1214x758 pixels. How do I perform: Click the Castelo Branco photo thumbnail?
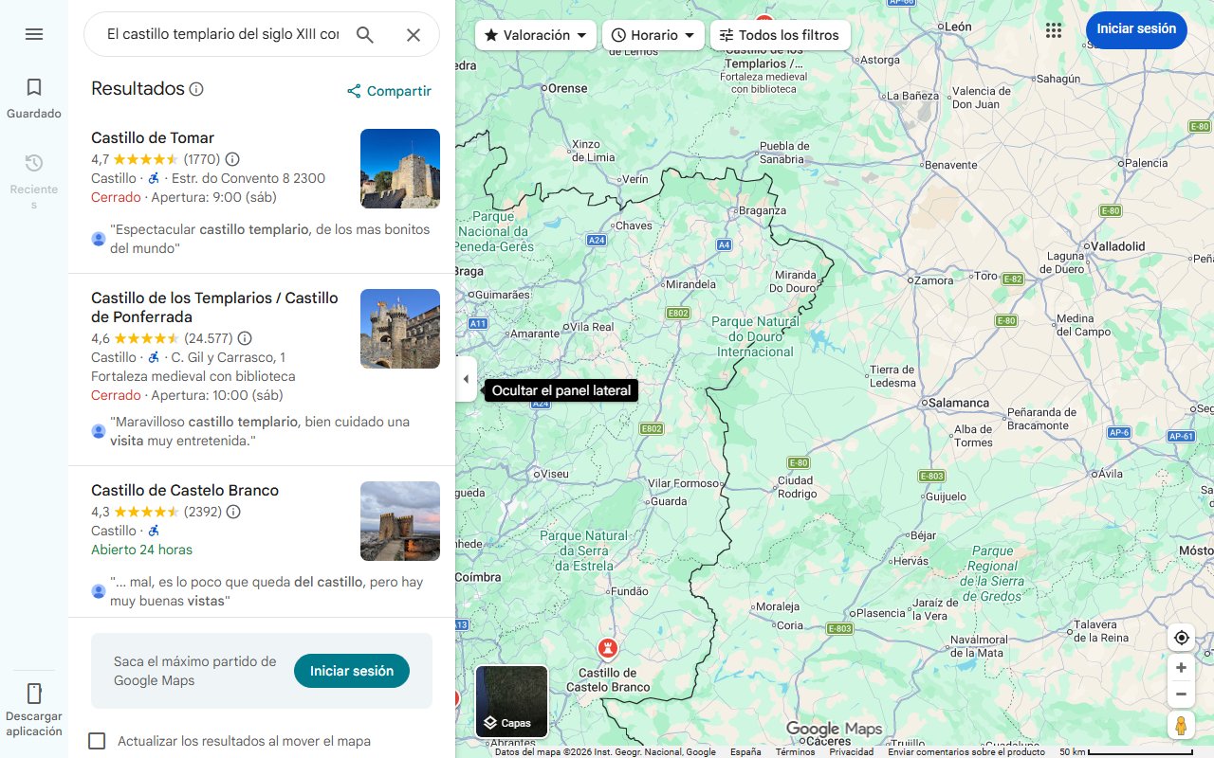tap(400, 521)
